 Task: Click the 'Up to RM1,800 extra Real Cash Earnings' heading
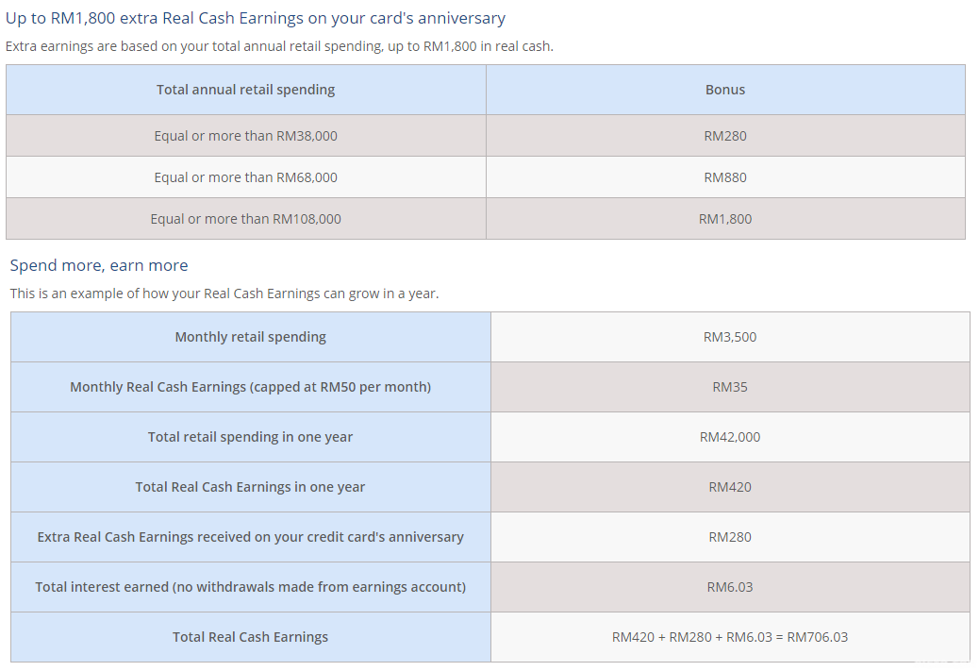coord(256,18)
